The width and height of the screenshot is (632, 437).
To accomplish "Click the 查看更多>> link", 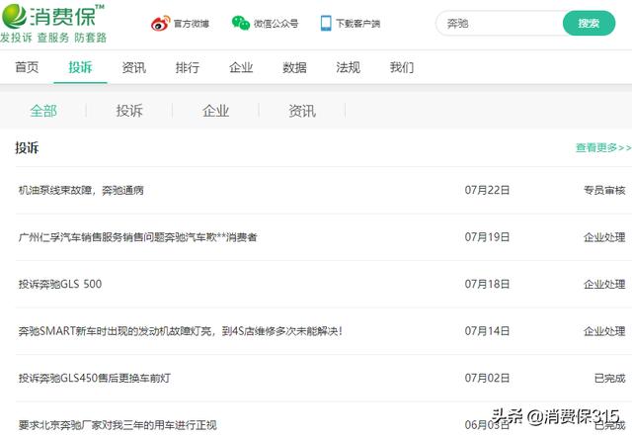I will tap(603, 147).
